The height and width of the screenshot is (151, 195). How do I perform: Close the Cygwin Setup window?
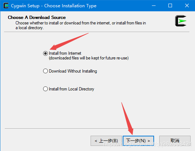[187, 5]
